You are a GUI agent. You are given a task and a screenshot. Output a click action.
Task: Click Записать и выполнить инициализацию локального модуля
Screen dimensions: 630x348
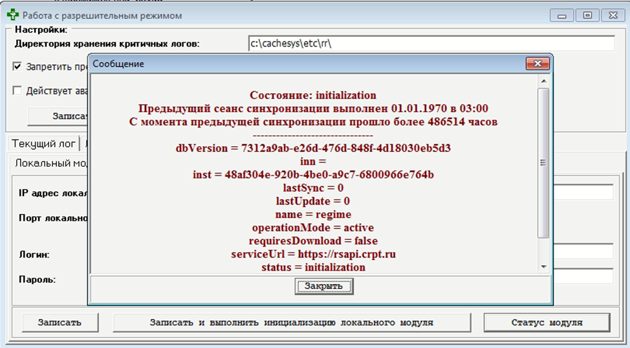[292, 322]
